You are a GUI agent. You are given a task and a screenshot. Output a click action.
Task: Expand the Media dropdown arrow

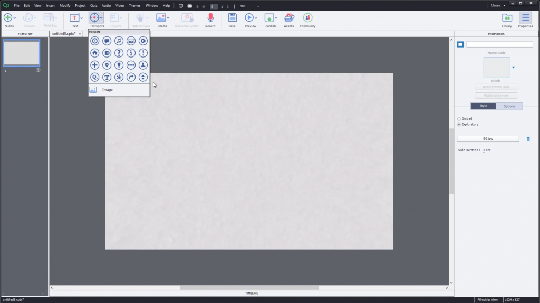(168, 18)
